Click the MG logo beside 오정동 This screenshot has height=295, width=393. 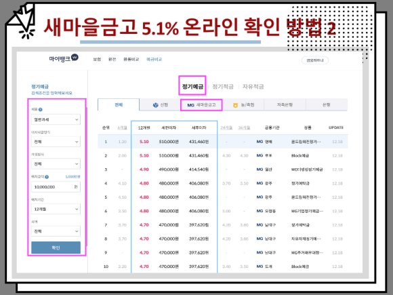click(260, 211)
